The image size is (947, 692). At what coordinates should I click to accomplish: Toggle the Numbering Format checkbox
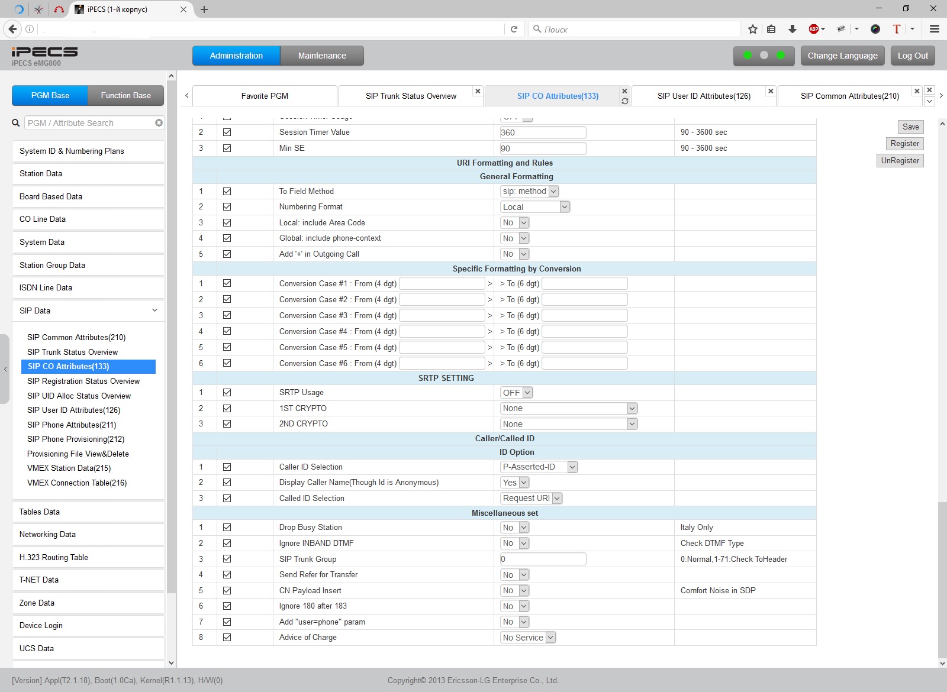pyautogui.click(x=227, y=207)
